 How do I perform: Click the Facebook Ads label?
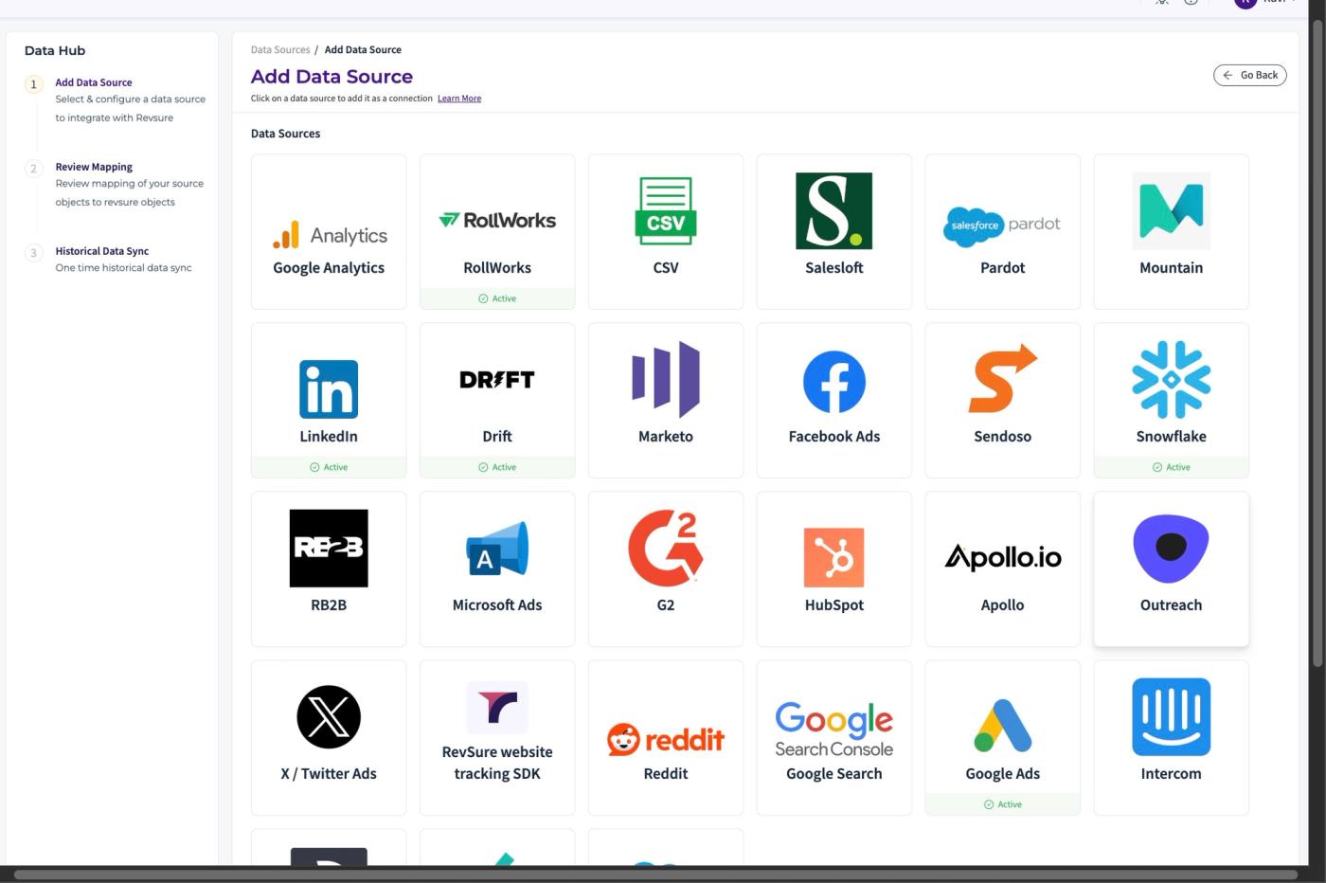coord(834,437)
